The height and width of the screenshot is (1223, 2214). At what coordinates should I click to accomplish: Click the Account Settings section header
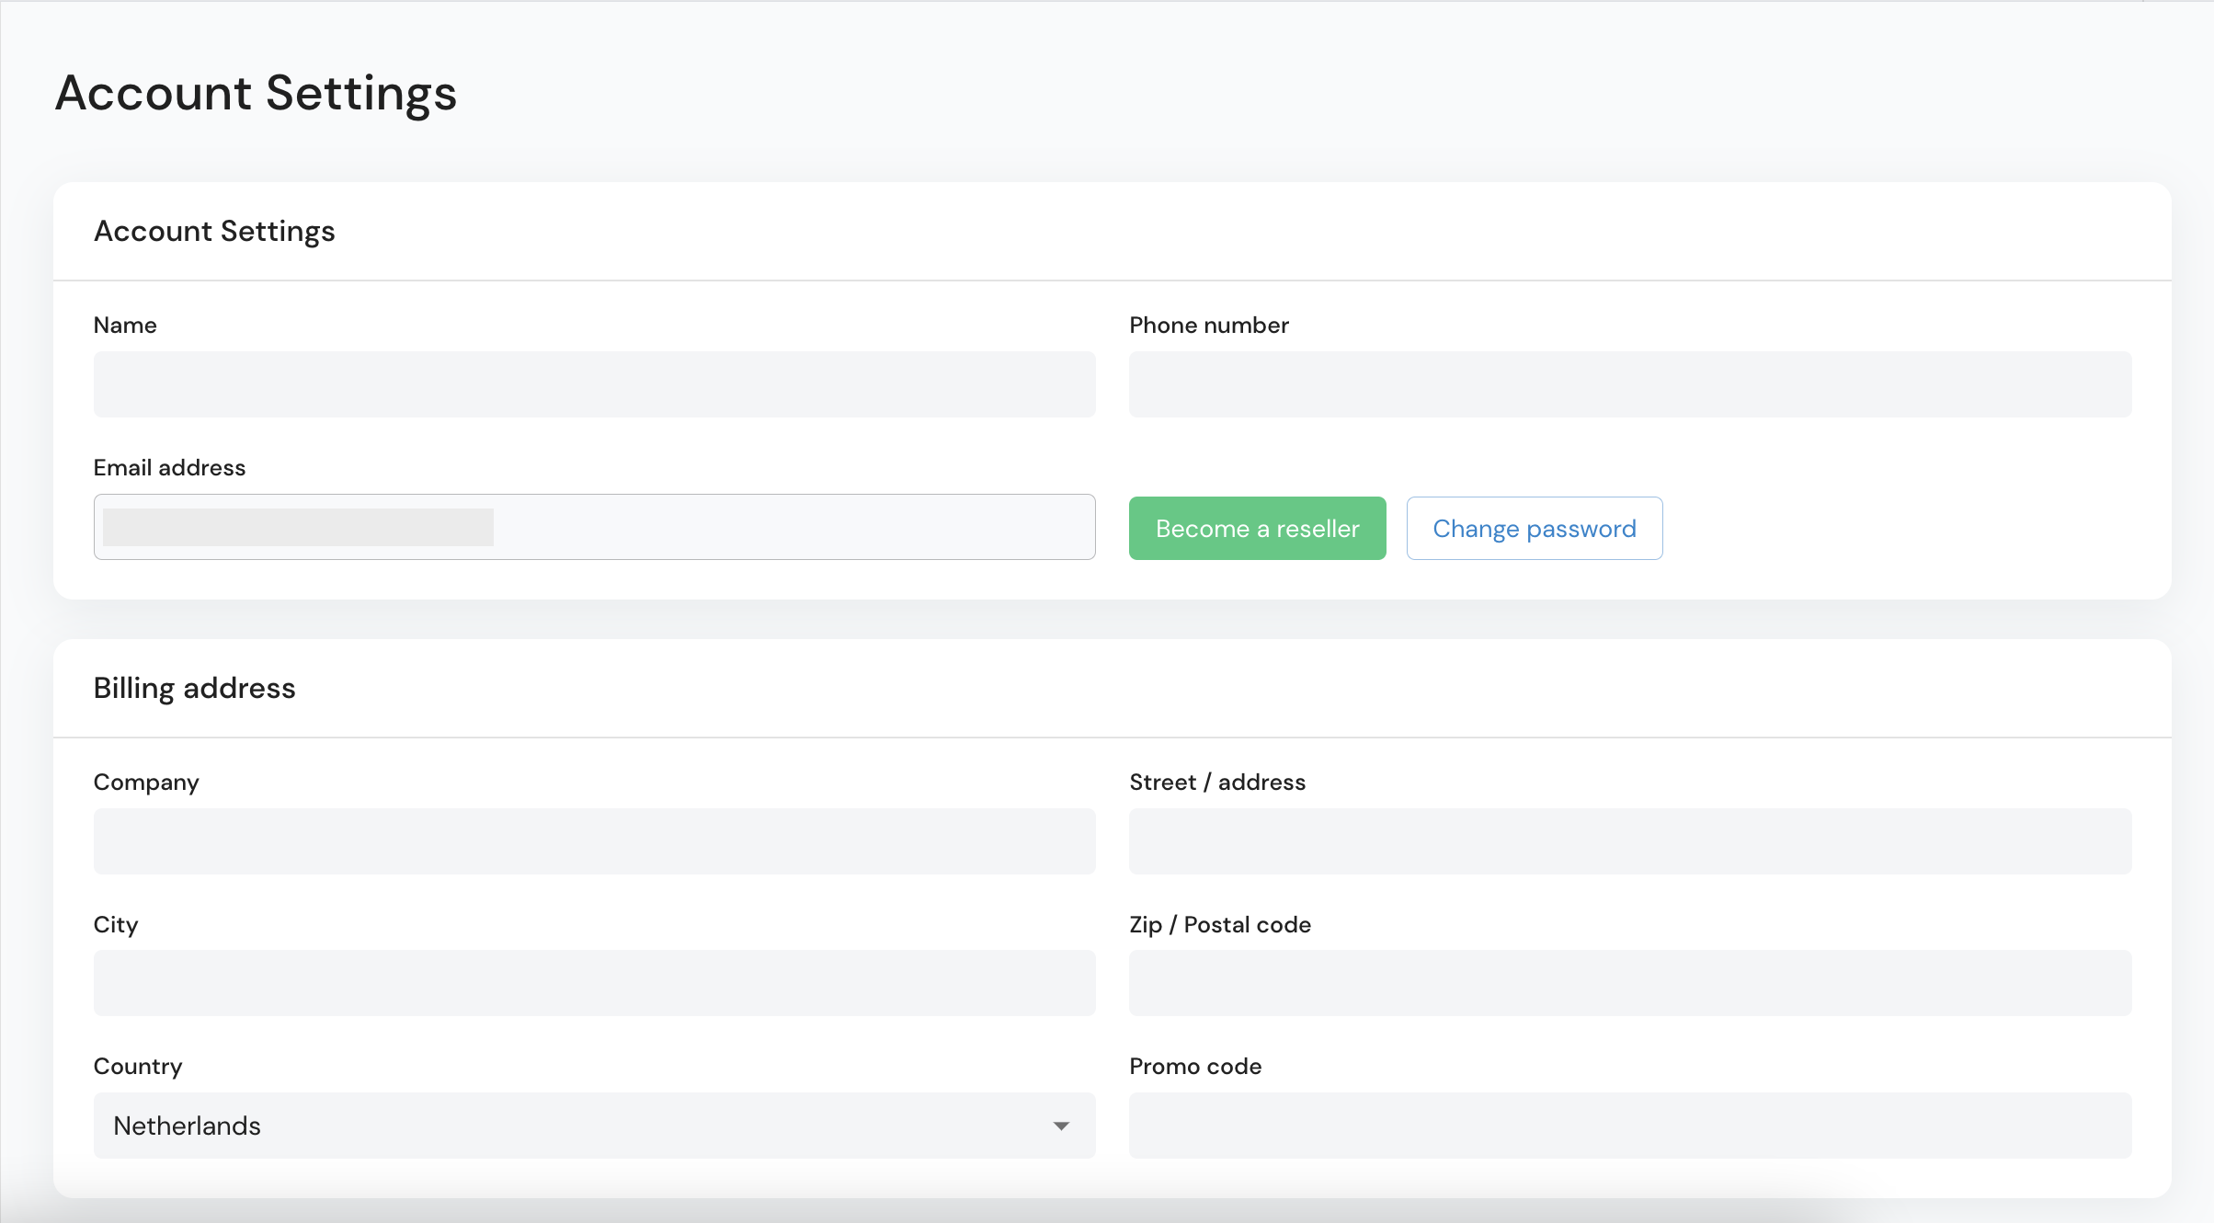[x=214, y=231]
